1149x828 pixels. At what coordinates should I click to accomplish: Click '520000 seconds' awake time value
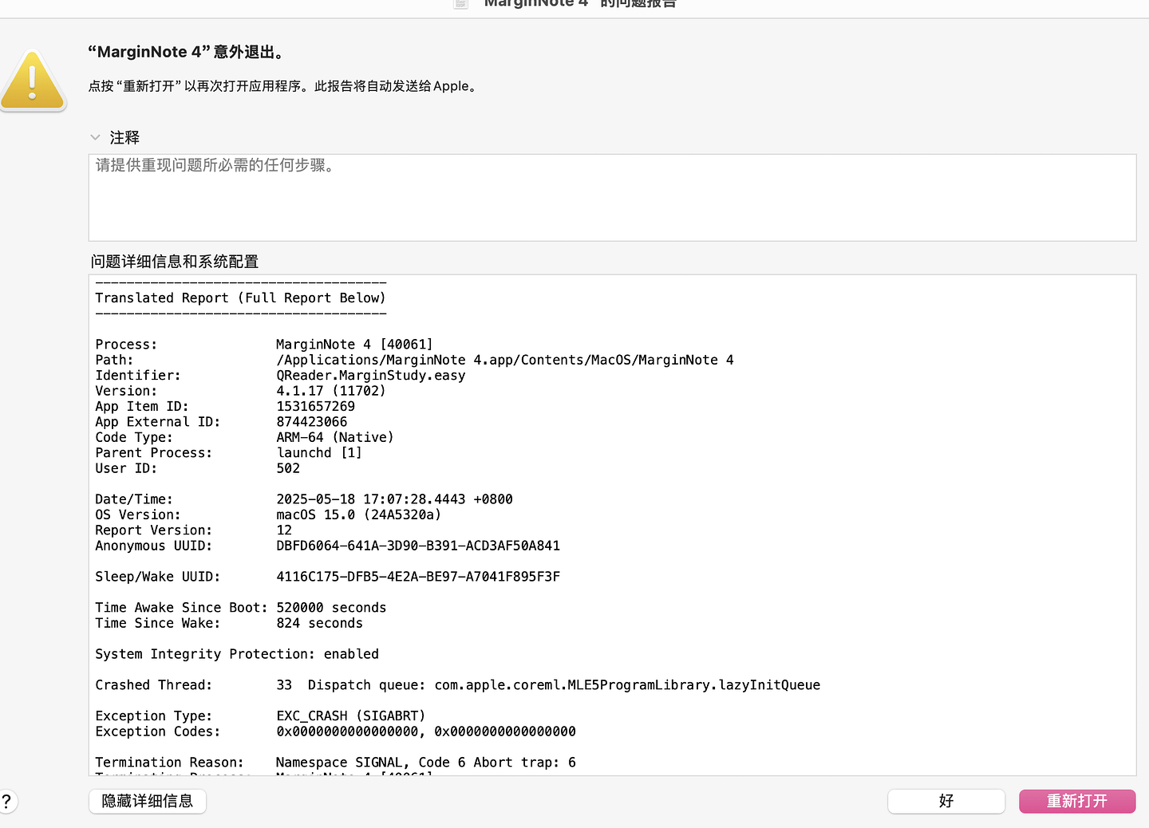tap(331, 608)
